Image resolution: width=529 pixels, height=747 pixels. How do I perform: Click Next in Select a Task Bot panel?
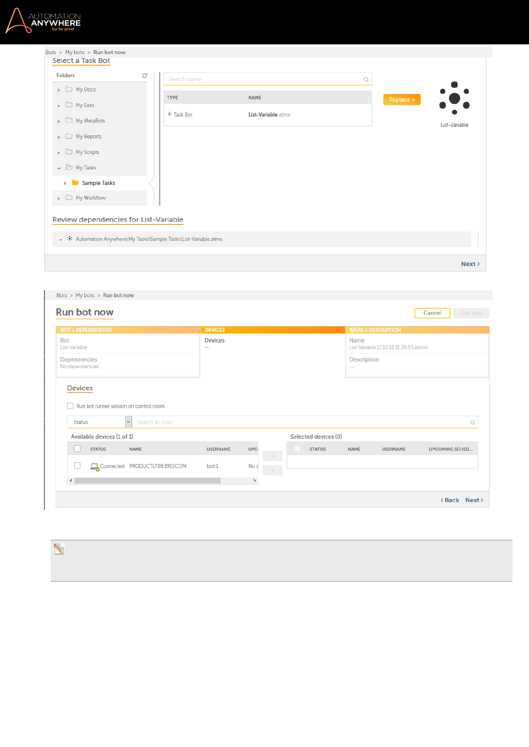[x=470, y=264]
